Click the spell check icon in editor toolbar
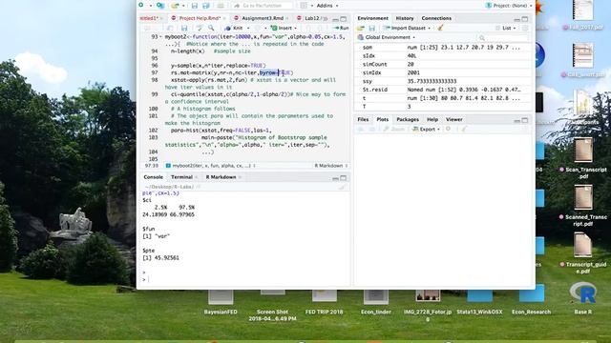 [x=200, y=28]
